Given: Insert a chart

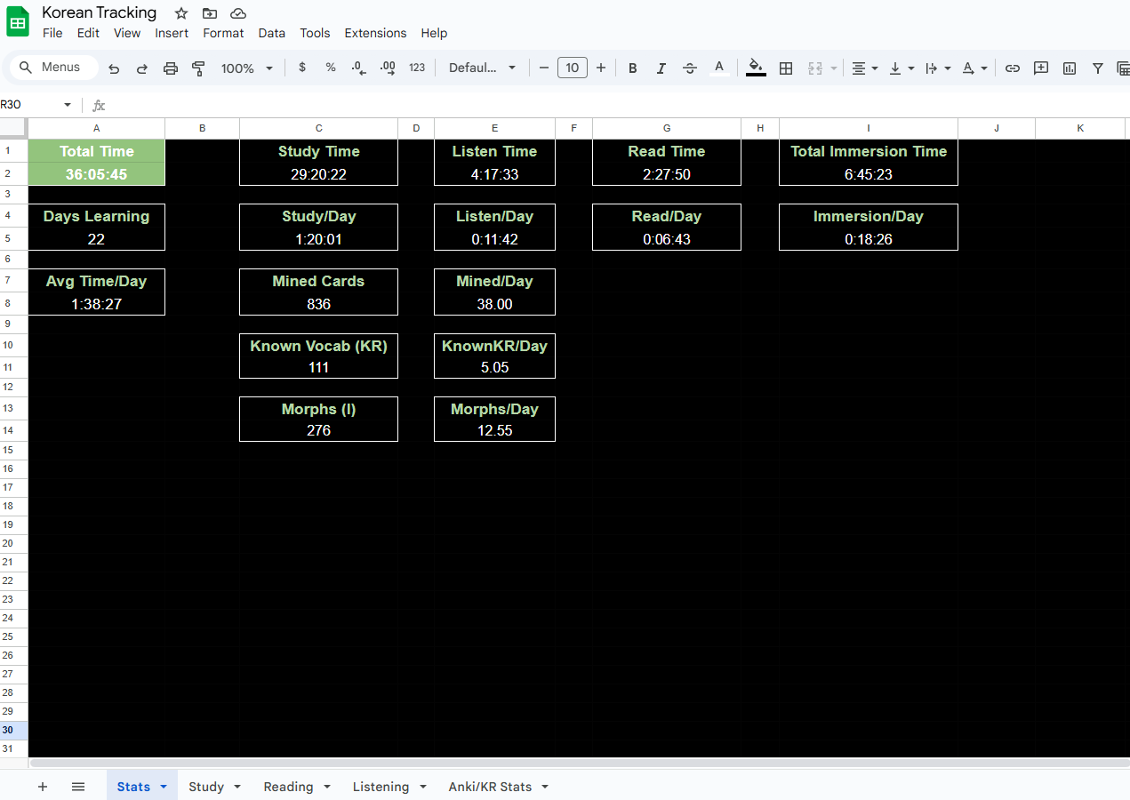Looking at the screenshot, I should pyautogui.click(x=1070, y=68).
